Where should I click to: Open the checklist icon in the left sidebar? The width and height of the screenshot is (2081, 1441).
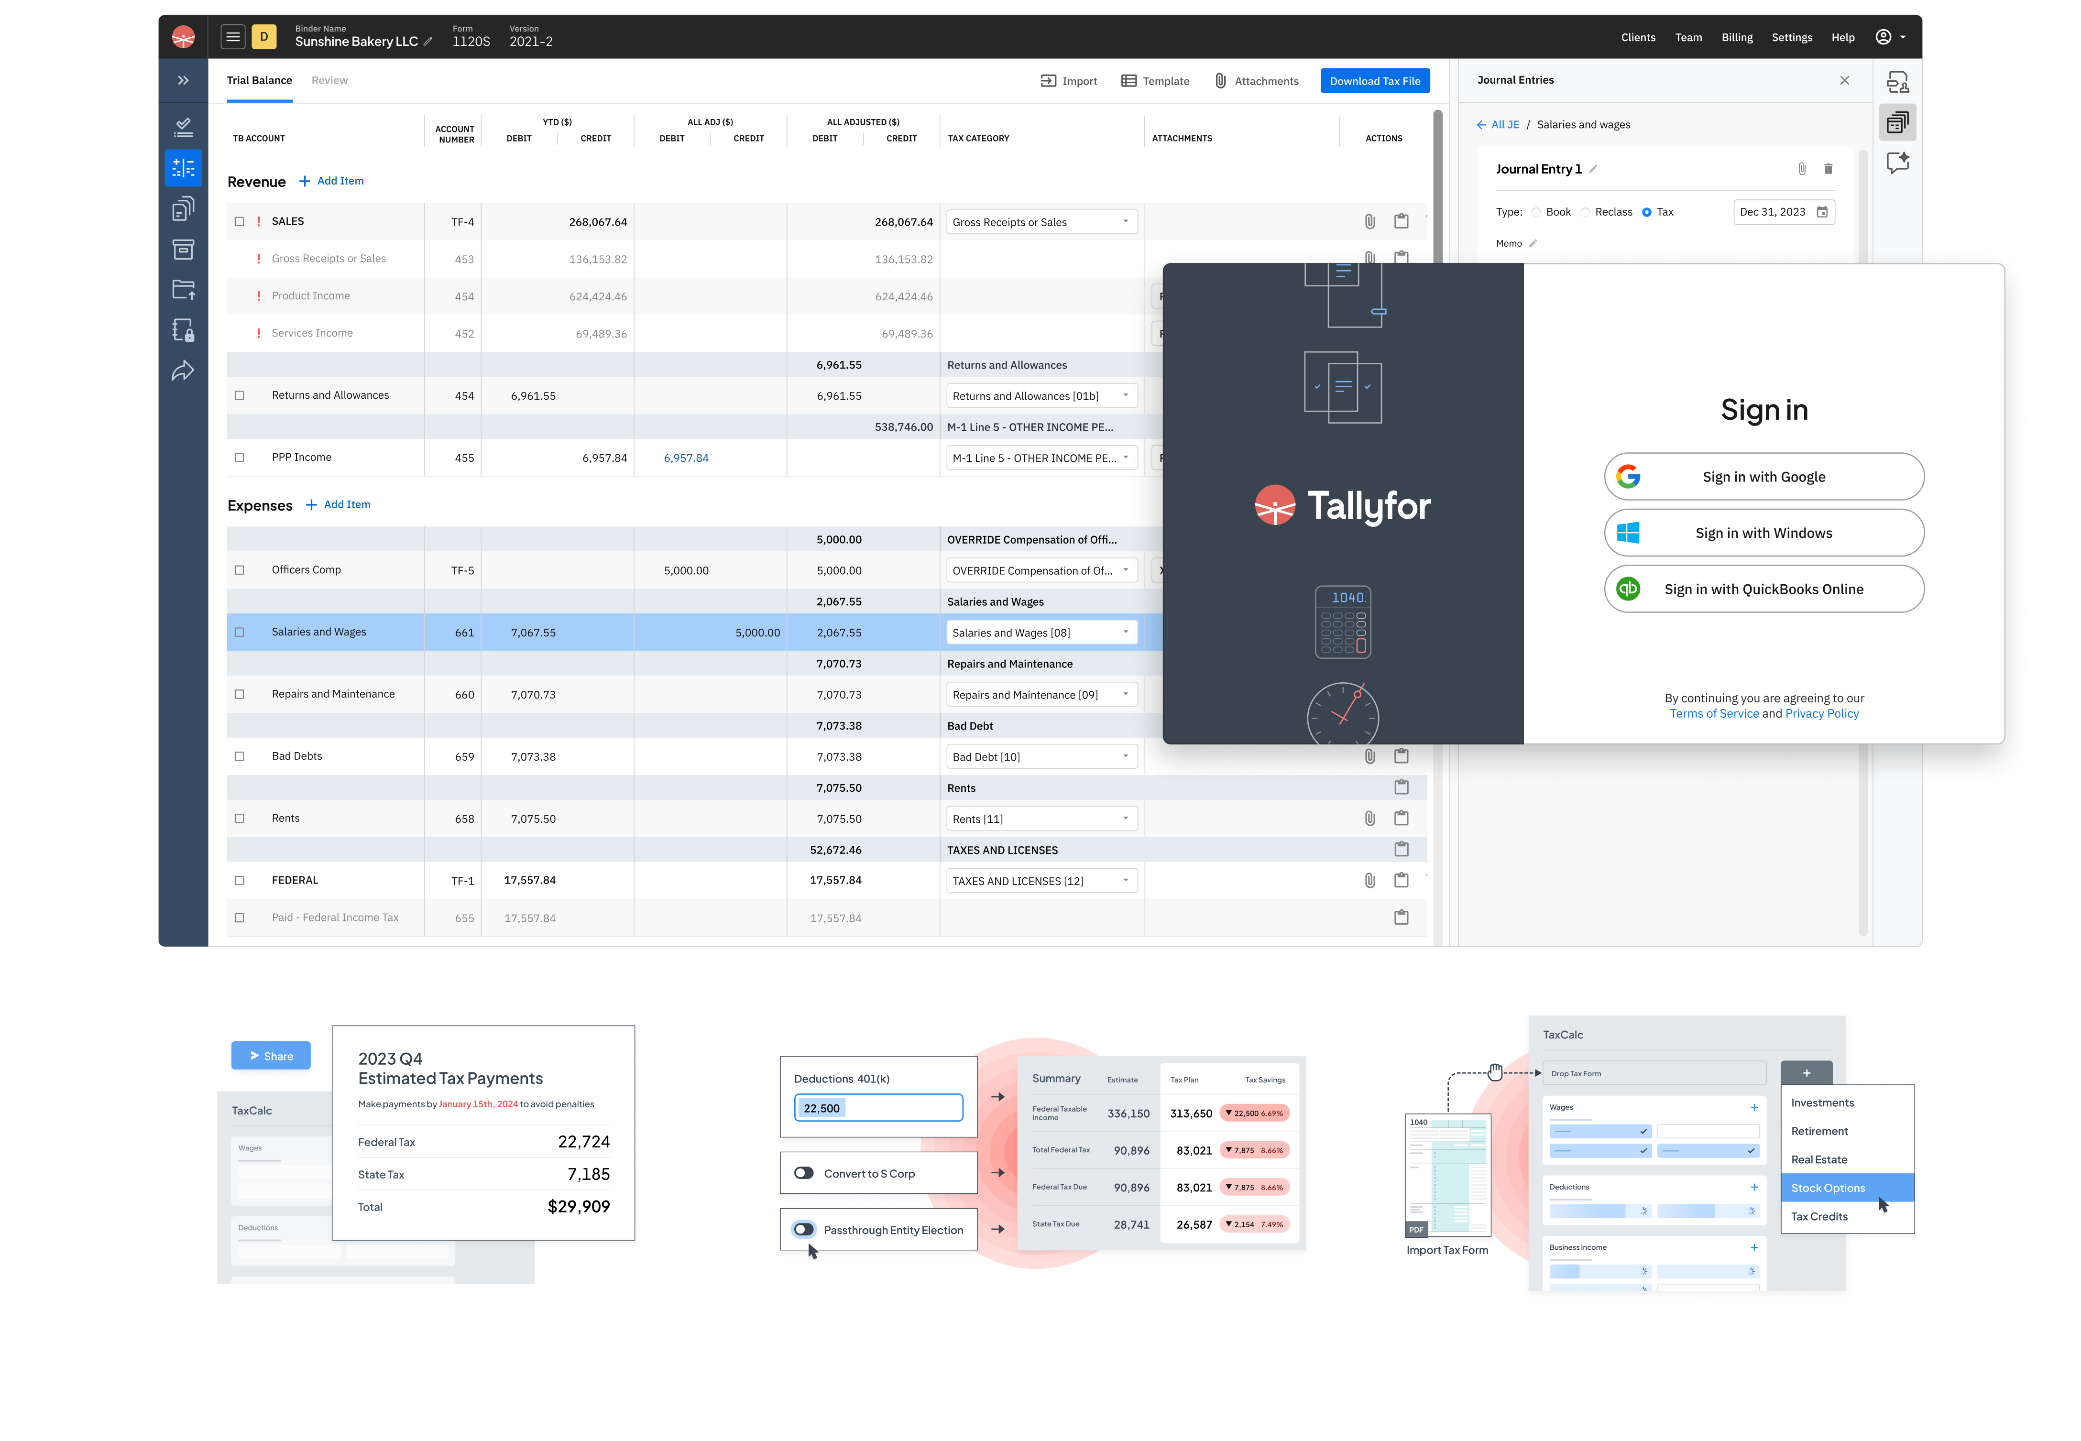[183, 127]
